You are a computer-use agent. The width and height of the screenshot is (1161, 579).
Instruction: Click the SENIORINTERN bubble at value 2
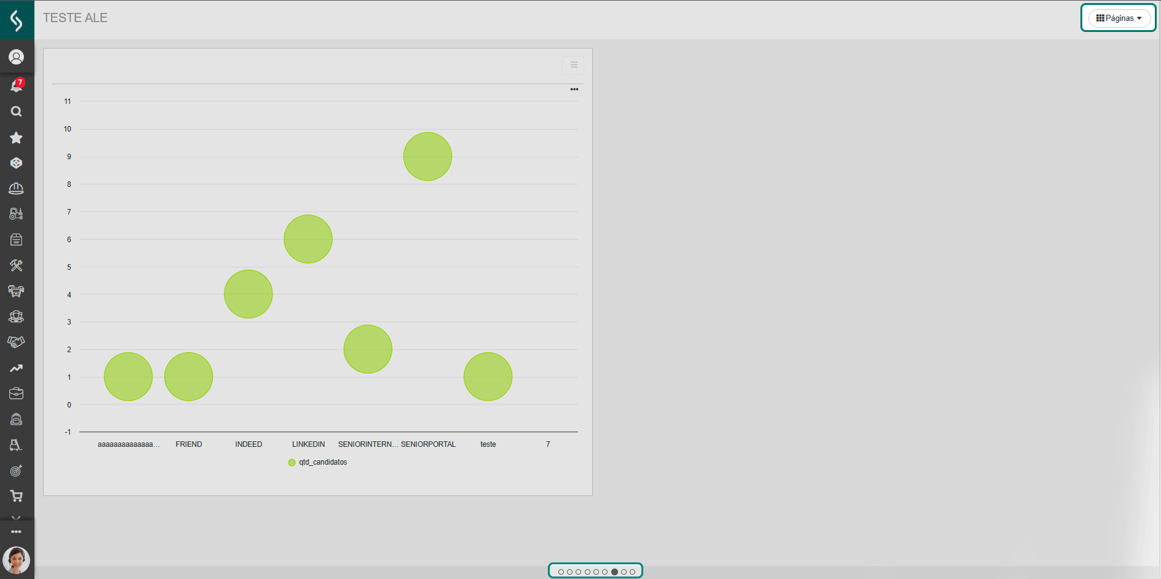tap(368, 349)
